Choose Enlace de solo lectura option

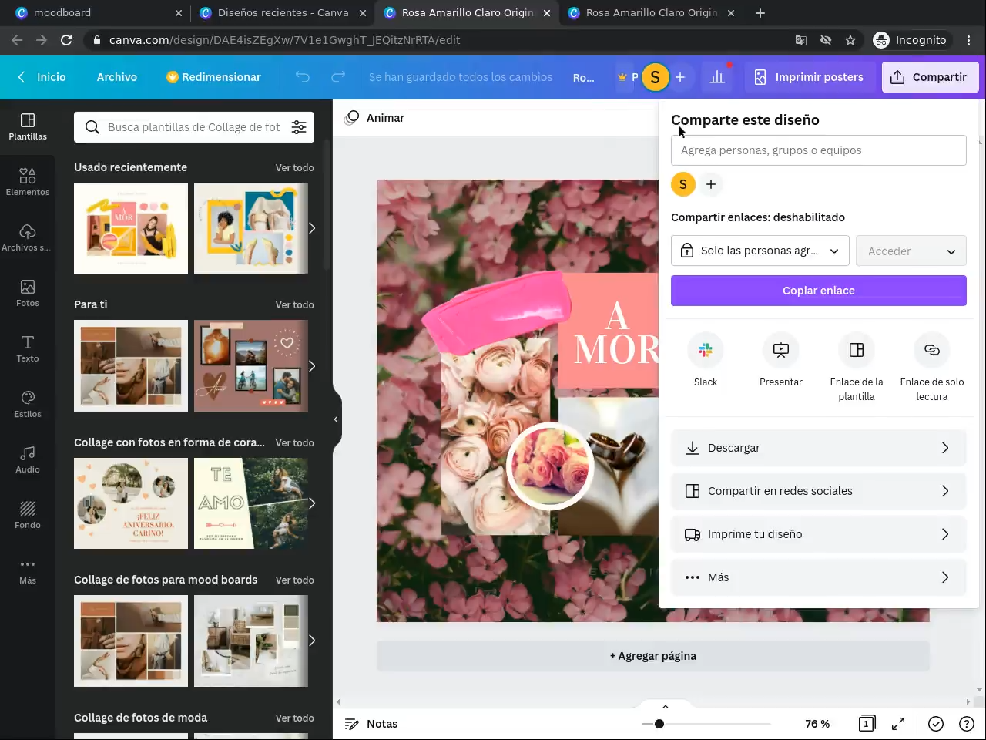(932, 367)
